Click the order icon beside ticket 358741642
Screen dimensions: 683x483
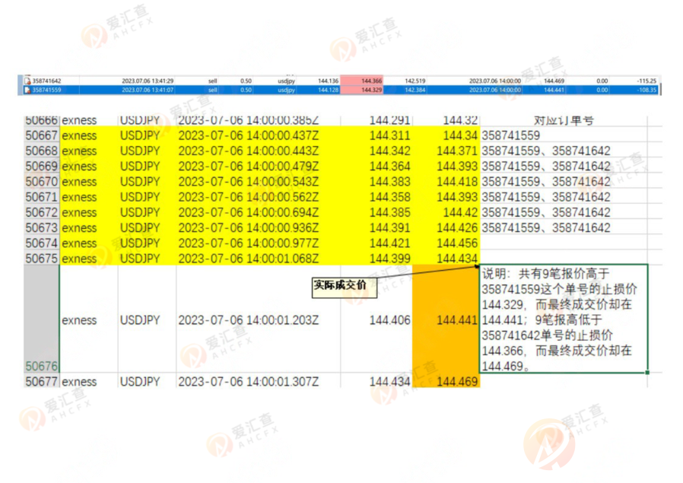(27, 81)
